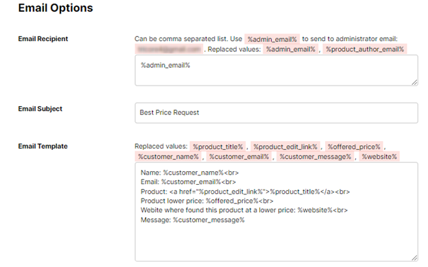Viewport: 428px width, 267px height.
Task: Click the Email Subject label
Action: [40, 109]
